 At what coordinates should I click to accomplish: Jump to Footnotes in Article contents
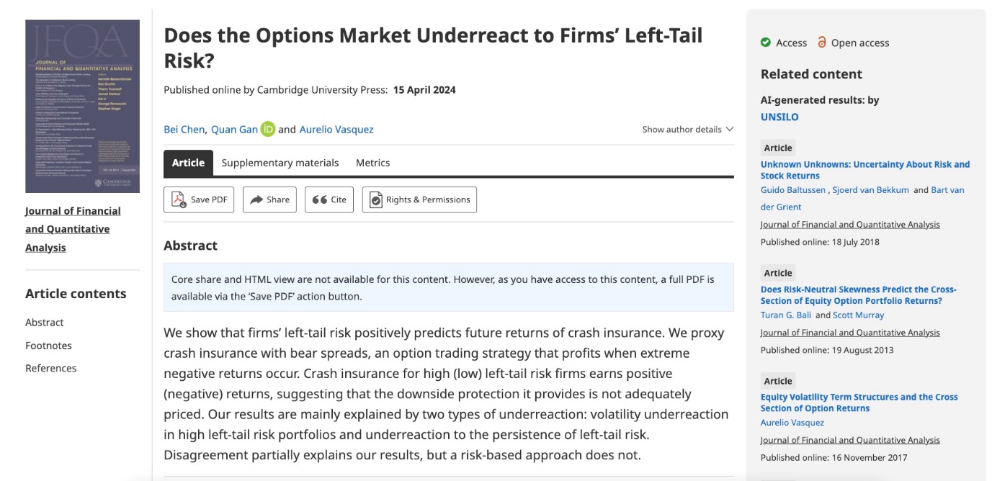click(48, 346)
